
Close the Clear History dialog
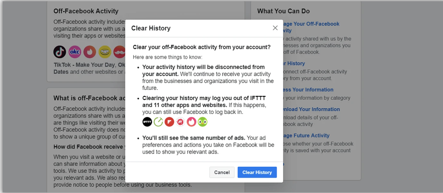[275, 28]
